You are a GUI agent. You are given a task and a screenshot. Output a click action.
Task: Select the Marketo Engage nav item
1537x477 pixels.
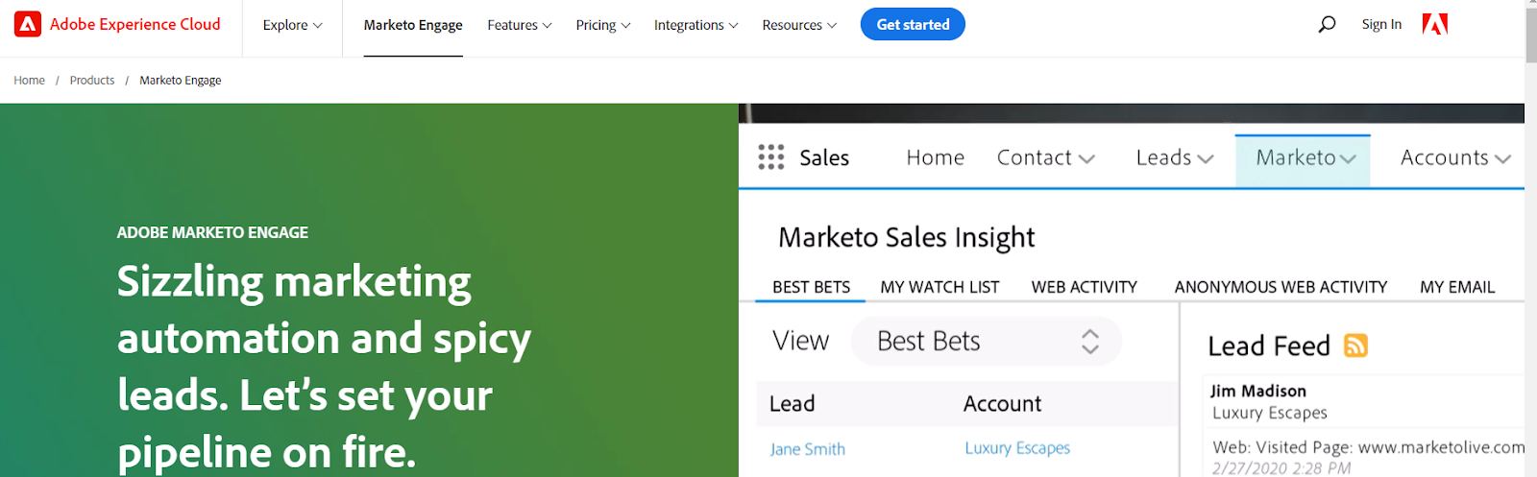tap(413, 25)
